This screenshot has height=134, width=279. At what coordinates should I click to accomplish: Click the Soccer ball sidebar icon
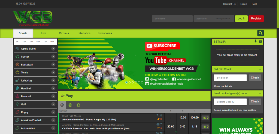pos(17,57)
